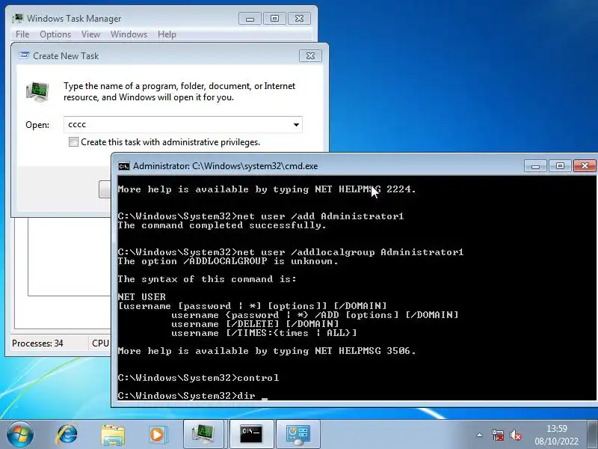Click the Run program icon in dialog
The image size is (598, 449).
[x=37, y=91]
